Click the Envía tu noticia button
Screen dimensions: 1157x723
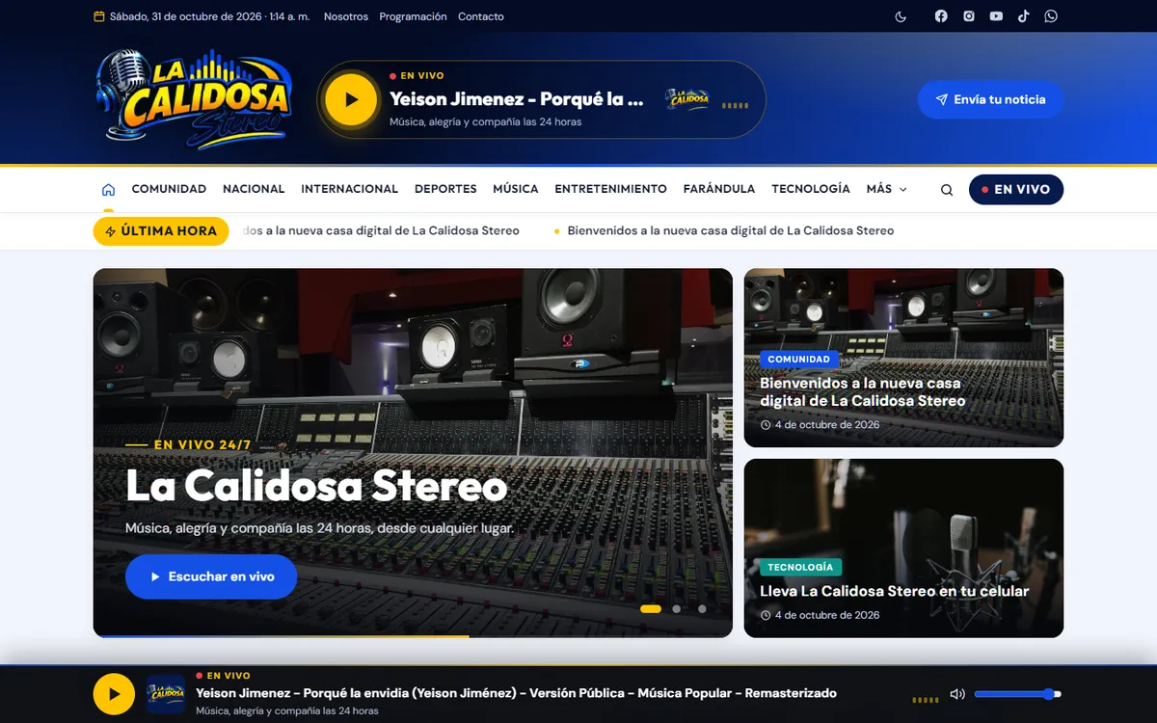pyautogui.click(x=990, y=99)
